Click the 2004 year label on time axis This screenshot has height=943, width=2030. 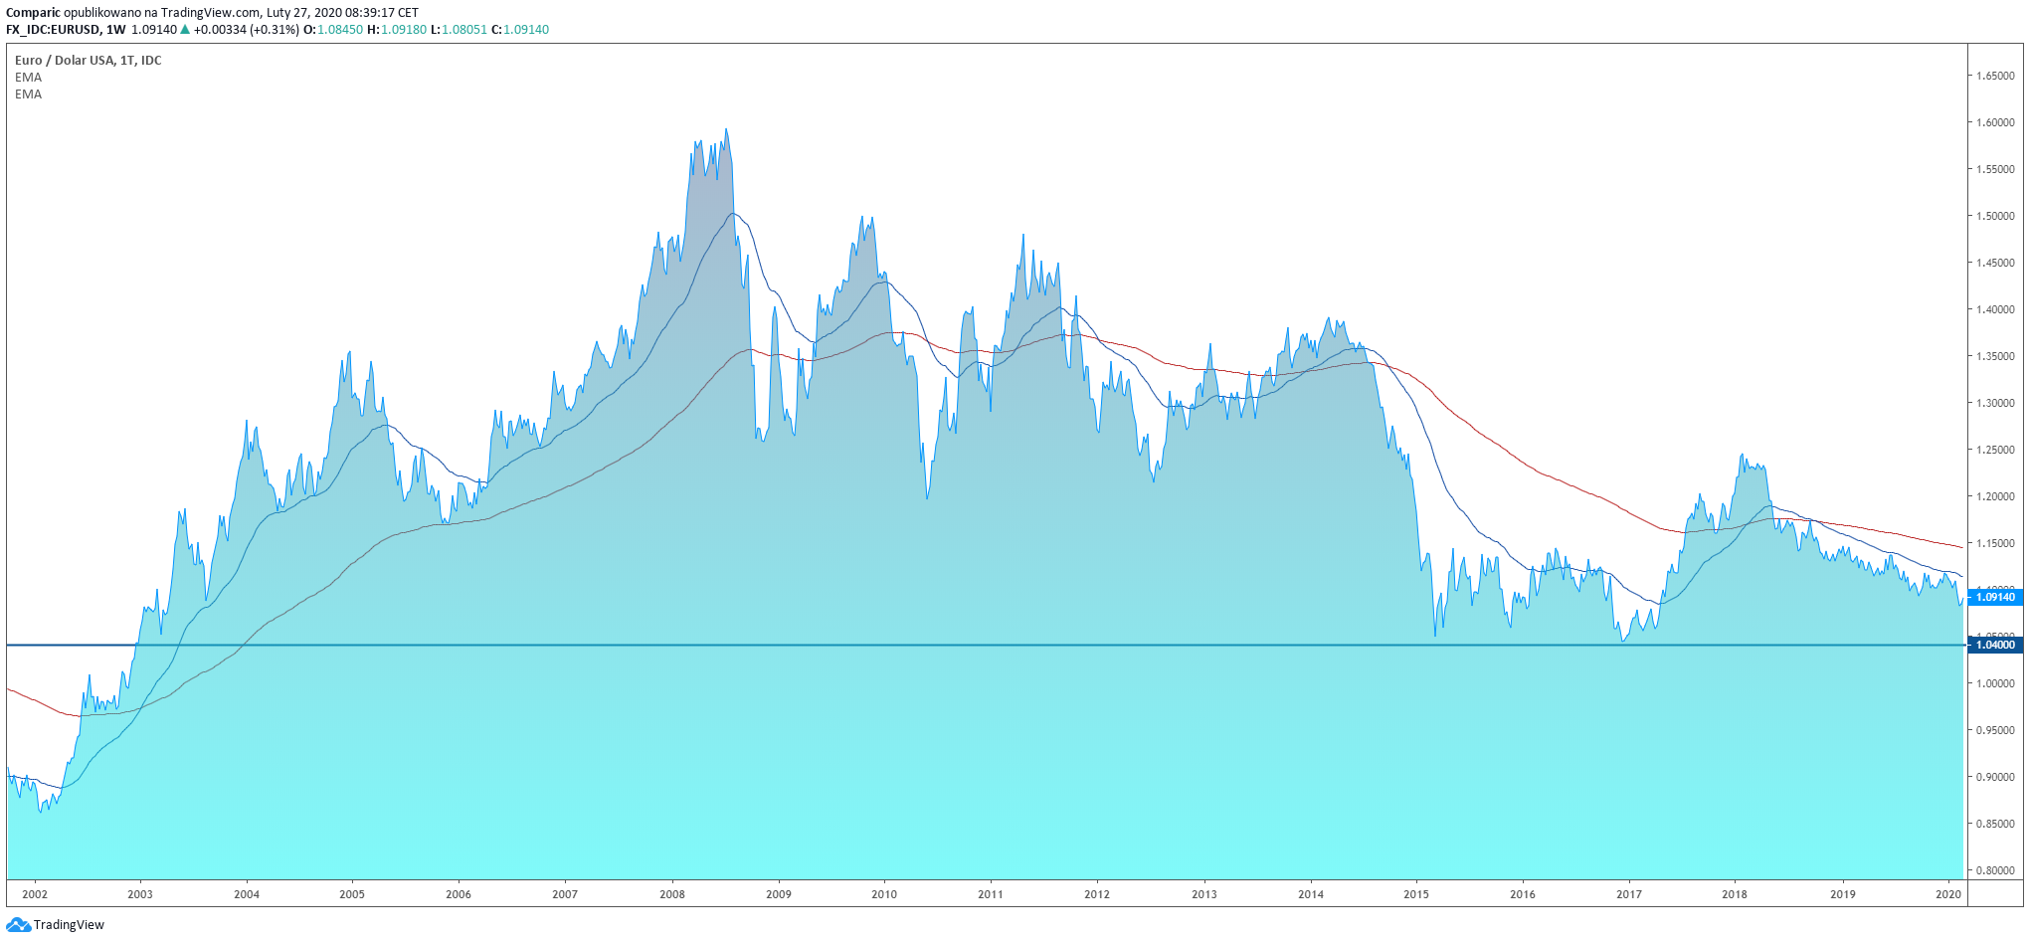[247, 894]
